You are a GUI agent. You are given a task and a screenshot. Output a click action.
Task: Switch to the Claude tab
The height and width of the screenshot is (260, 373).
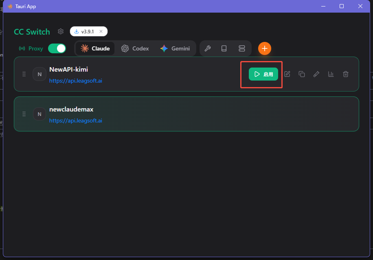95,48
